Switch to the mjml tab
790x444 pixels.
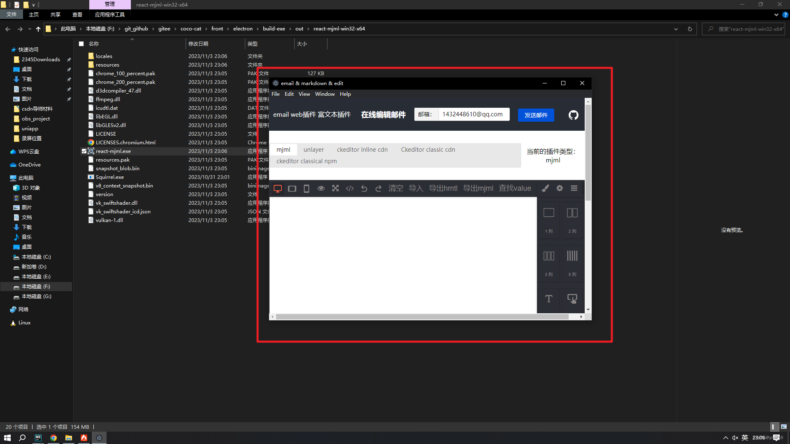click(283, 150)
